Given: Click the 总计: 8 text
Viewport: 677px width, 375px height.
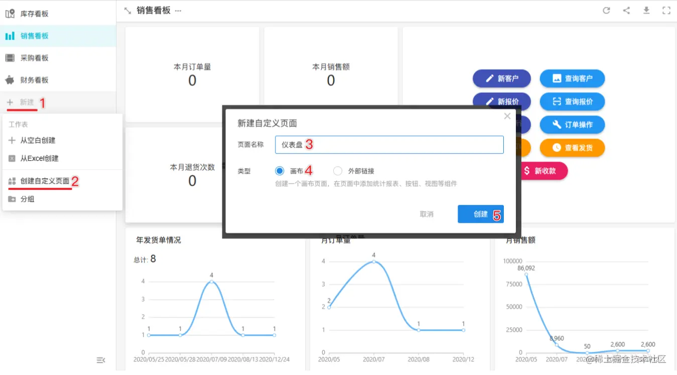Looking at the screenshot, I should pos(145,259).
